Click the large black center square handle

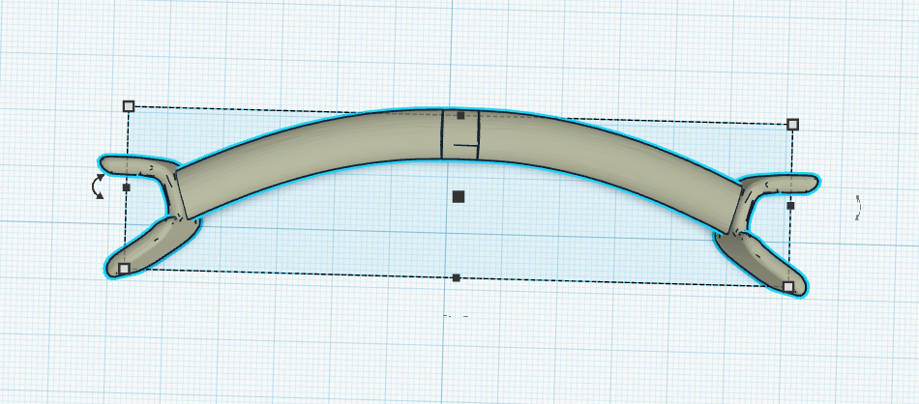[459, 196]
